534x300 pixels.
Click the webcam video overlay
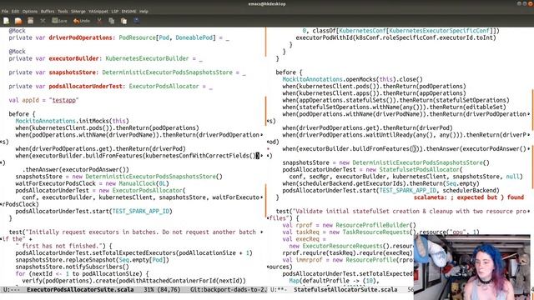click(x=472, y=267)
